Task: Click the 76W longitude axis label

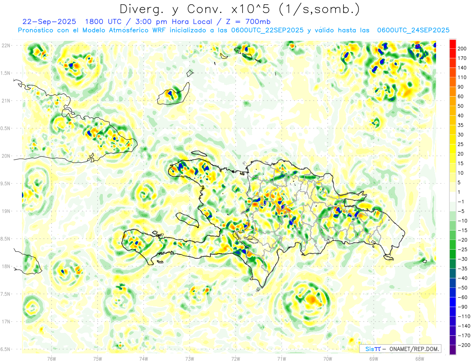Action: click(51, 359)
